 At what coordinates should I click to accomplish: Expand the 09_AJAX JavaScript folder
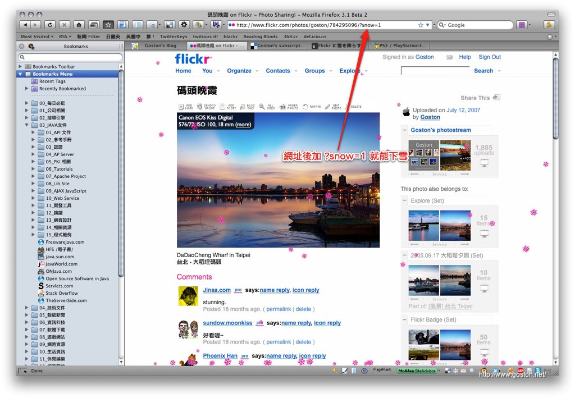(33, 191)
